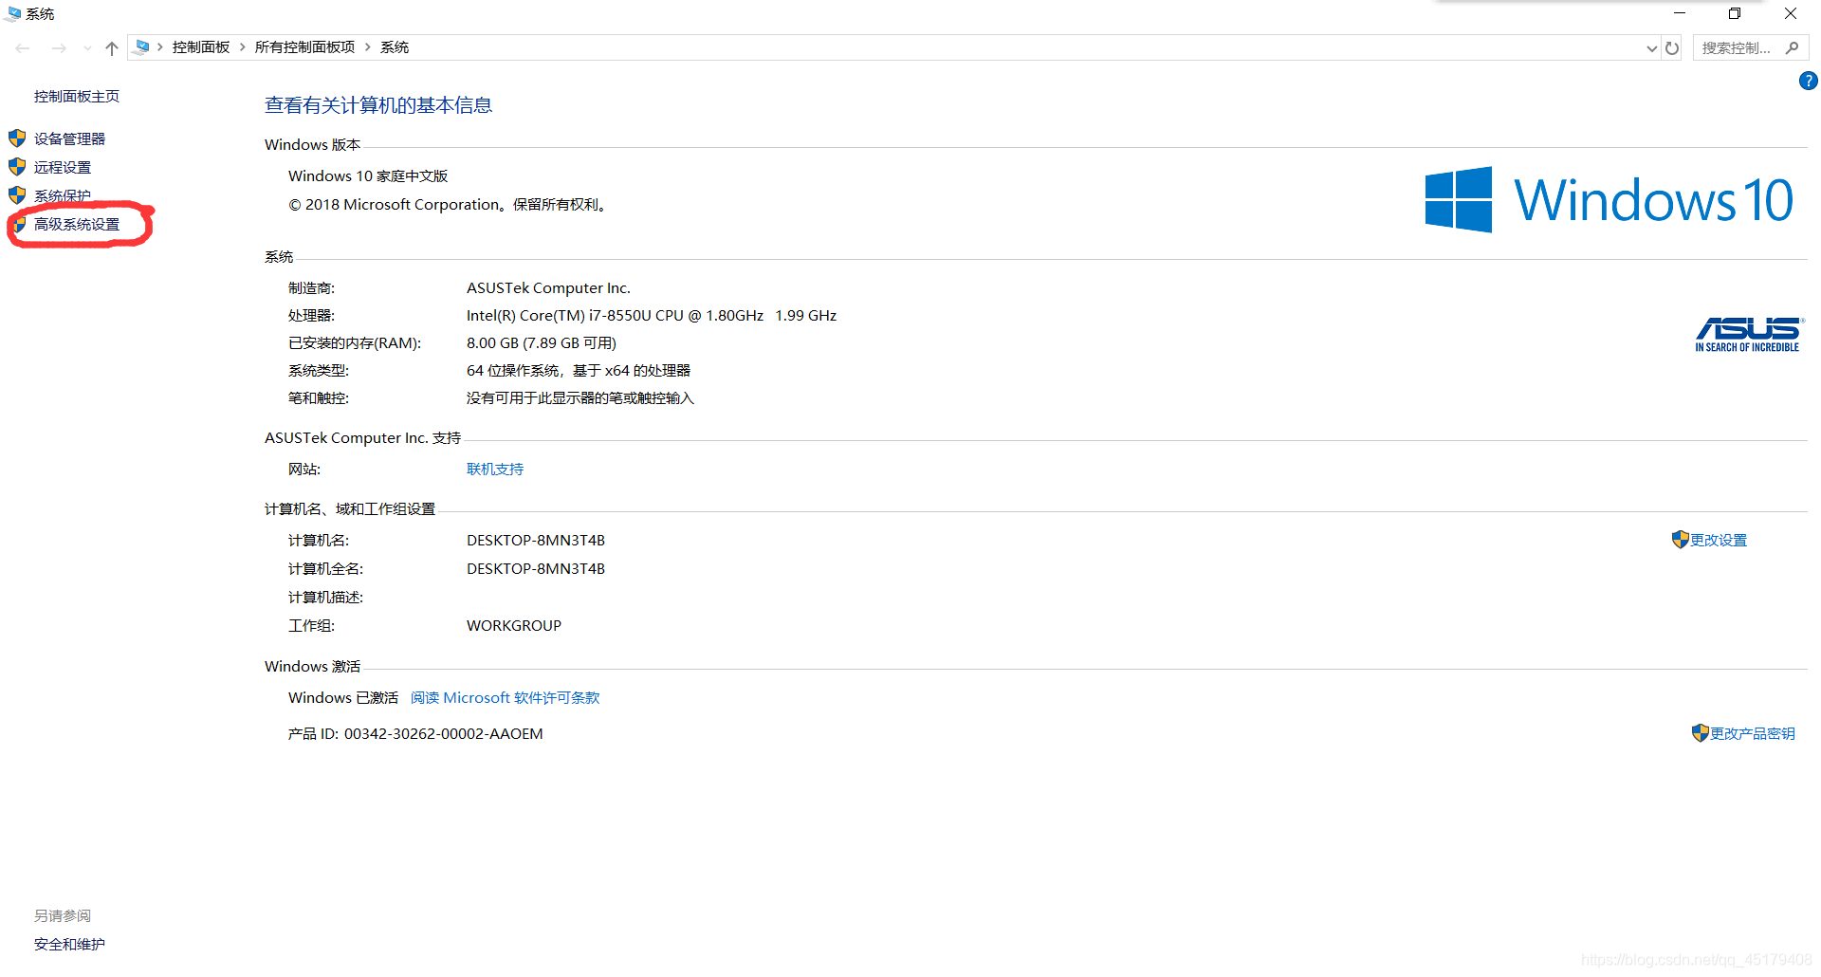Image resolution: width=1821 pixels, height=977 pixels.
Task: Click 更改产品密钥 link
Action: [x=1753, y=733]
